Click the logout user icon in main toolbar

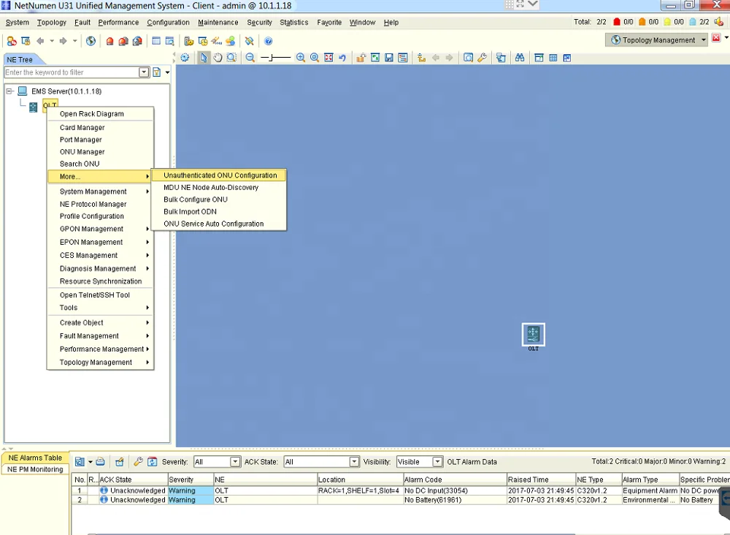(12, 41)
